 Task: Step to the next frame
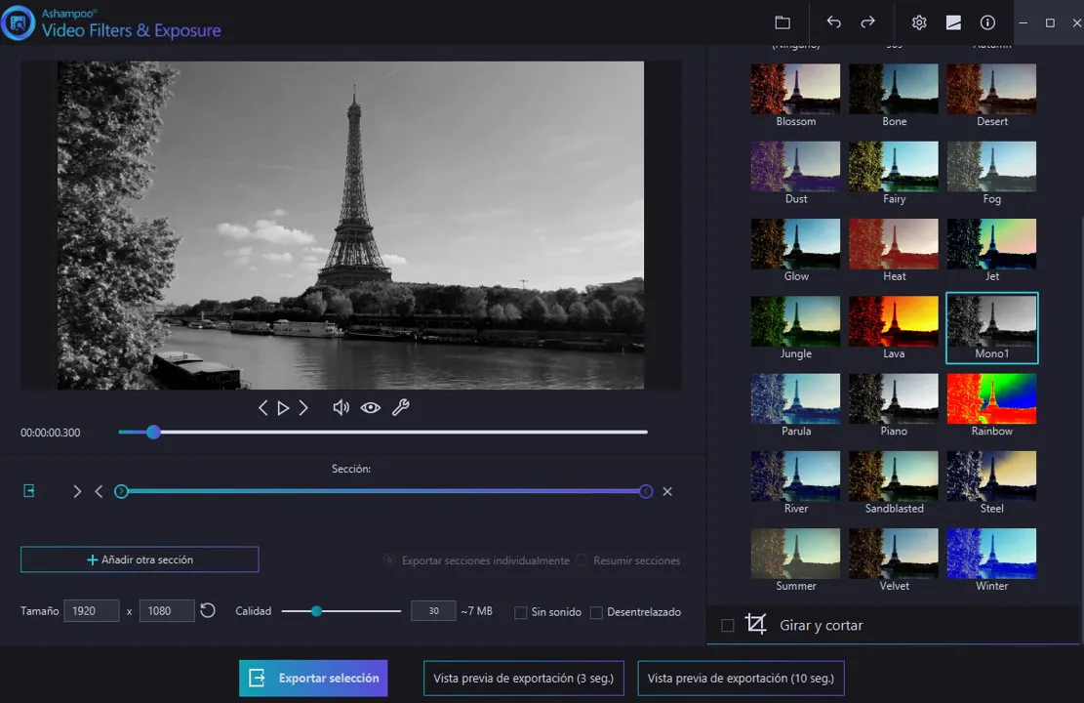pos(303,407)
